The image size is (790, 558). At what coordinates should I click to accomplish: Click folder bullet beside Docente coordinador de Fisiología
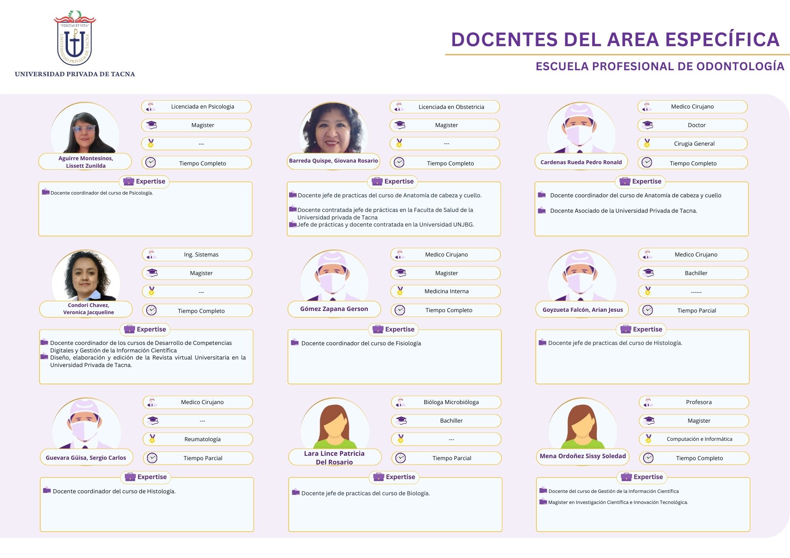click(295, 342)
